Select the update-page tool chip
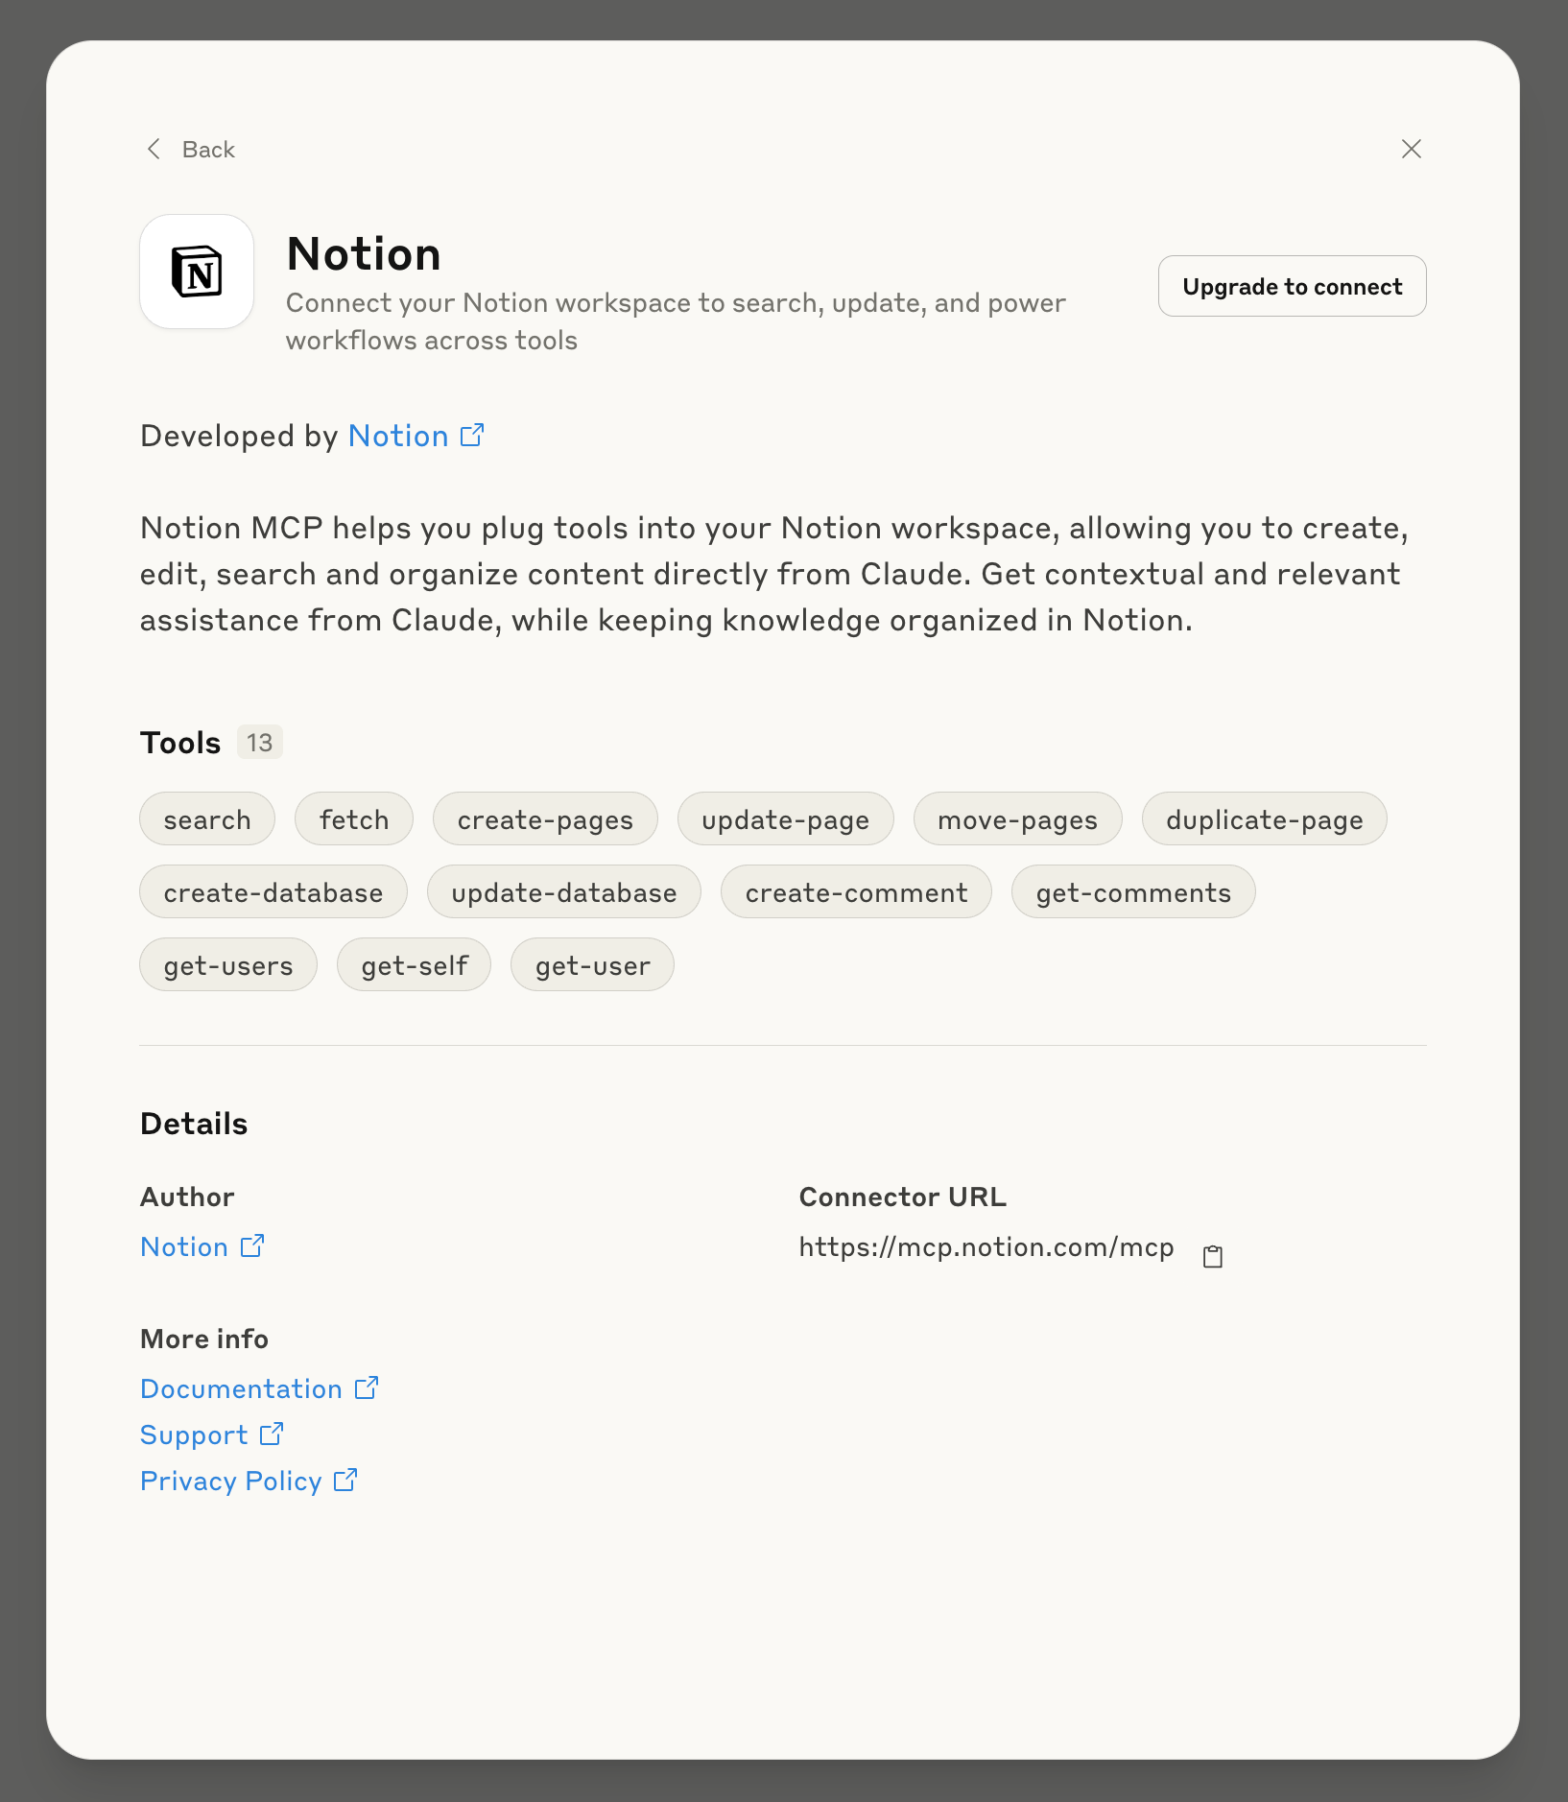 (x=785, y=819)
